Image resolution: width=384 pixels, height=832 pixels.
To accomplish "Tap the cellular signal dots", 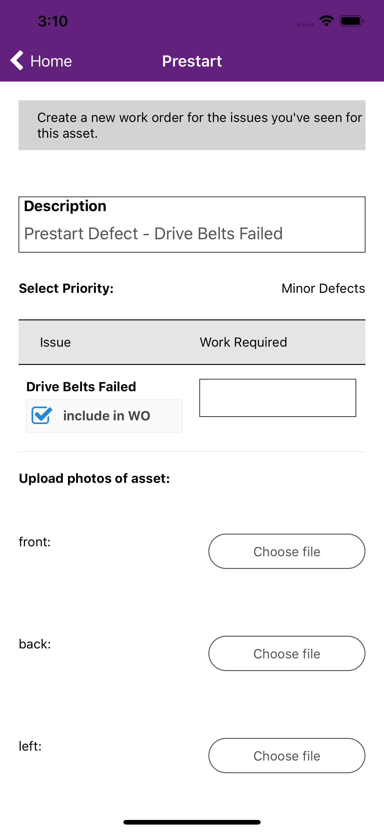I will [x=305, y=24].
